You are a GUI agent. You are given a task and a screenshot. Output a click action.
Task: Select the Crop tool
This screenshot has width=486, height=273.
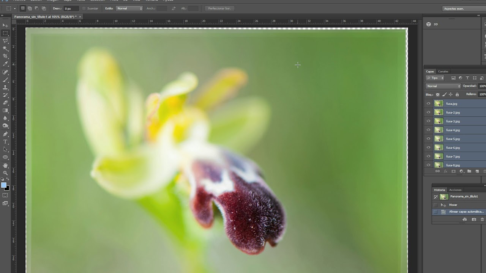coord(5,56)
